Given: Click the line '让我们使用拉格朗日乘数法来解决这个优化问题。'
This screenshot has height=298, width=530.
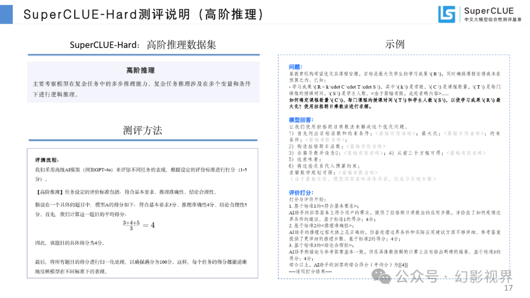Looking at the screenshot, I should point(348,126).
